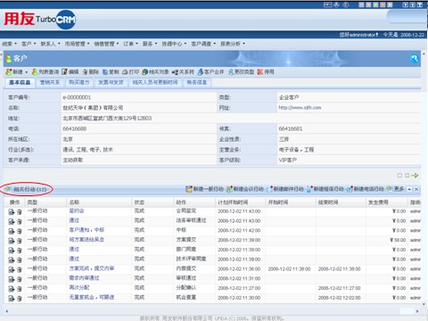Click 新建邮件行动 new email action
The height and width of the screenshot is (321, 428).
click(x=285, y=189)
